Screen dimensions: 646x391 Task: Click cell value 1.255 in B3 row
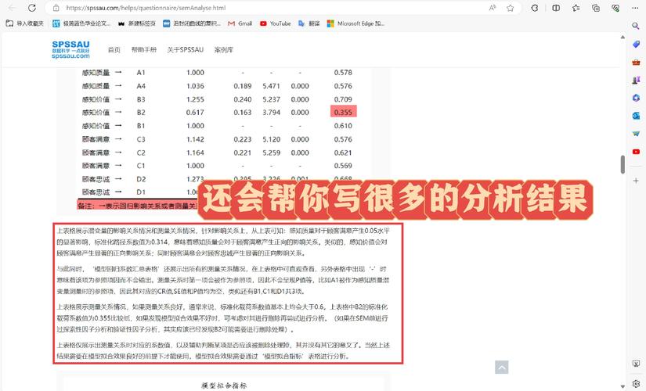(x=195, y=99)
